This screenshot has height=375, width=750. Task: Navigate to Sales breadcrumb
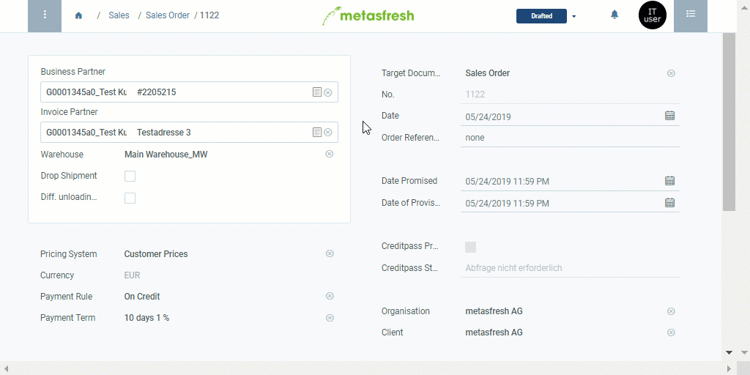[119, 15]
